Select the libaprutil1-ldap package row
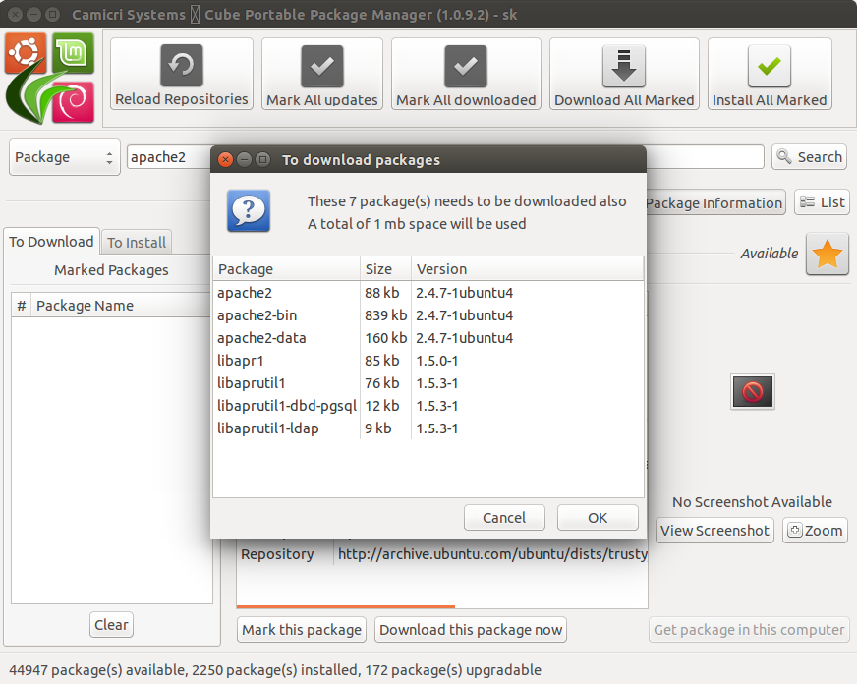The image size is (857, 684). click(x=428, y=428)
